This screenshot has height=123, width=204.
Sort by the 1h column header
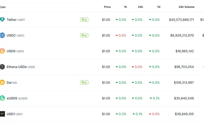pyautogui.click(x=126, y=7)
